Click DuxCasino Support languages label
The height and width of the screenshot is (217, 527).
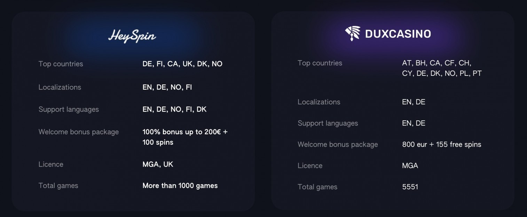point(328,123)
